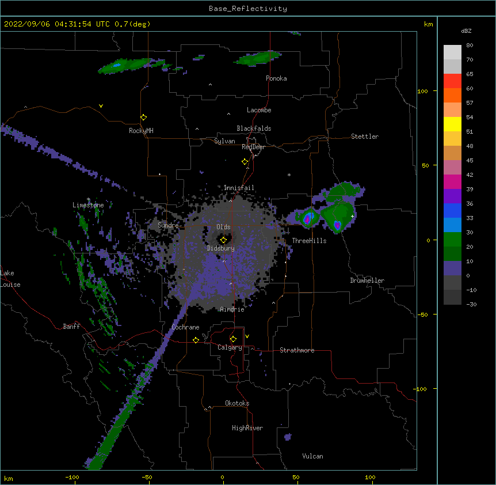Click the white 70-80 dBZ legend swatch
Viewport: 496px width, 485px height.
452,52
